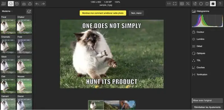Click the export share icon

[30, 4]
